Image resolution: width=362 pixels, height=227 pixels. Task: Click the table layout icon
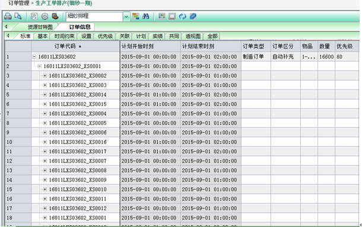tap(172, 17)
